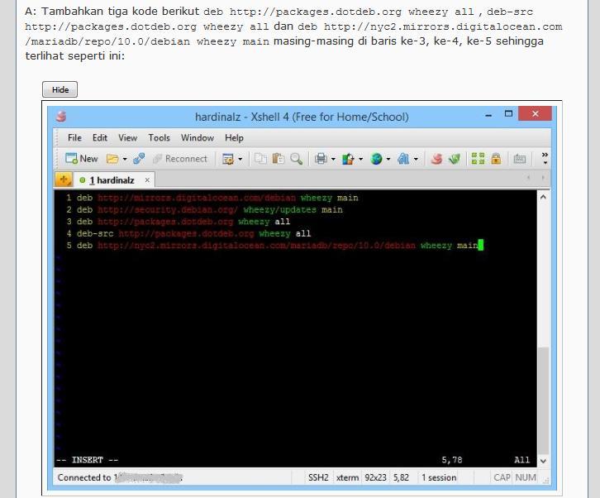
Task: Click '1 session' in the status bar
Action: (x=439, y=477)
